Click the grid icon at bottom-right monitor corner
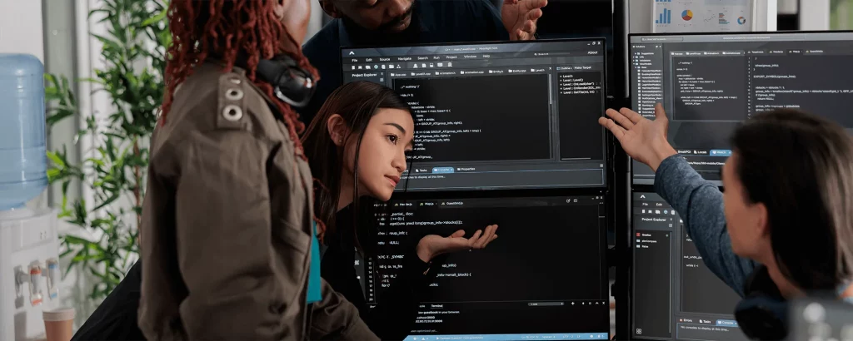The height and width of the screenshot is (341, 853). pos(639,331)
